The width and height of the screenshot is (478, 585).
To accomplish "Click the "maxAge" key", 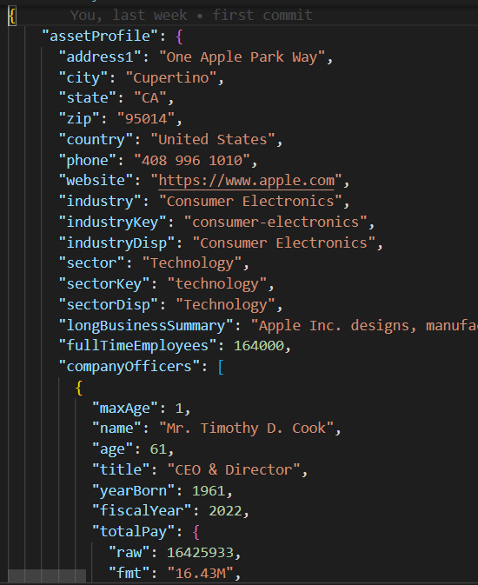I will 125,409.
